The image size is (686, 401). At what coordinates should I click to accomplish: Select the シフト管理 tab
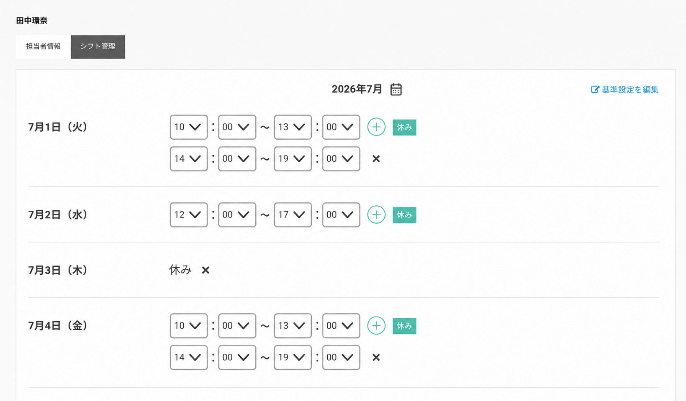(x=98, y=47)
